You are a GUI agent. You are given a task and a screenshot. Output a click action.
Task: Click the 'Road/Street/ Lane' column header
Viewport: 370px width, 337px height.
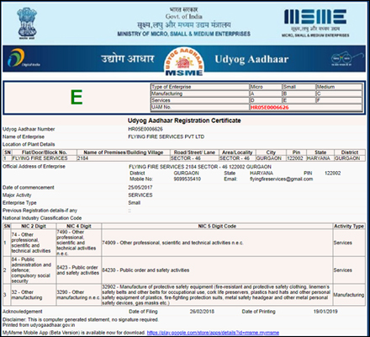tap(194, 152)
